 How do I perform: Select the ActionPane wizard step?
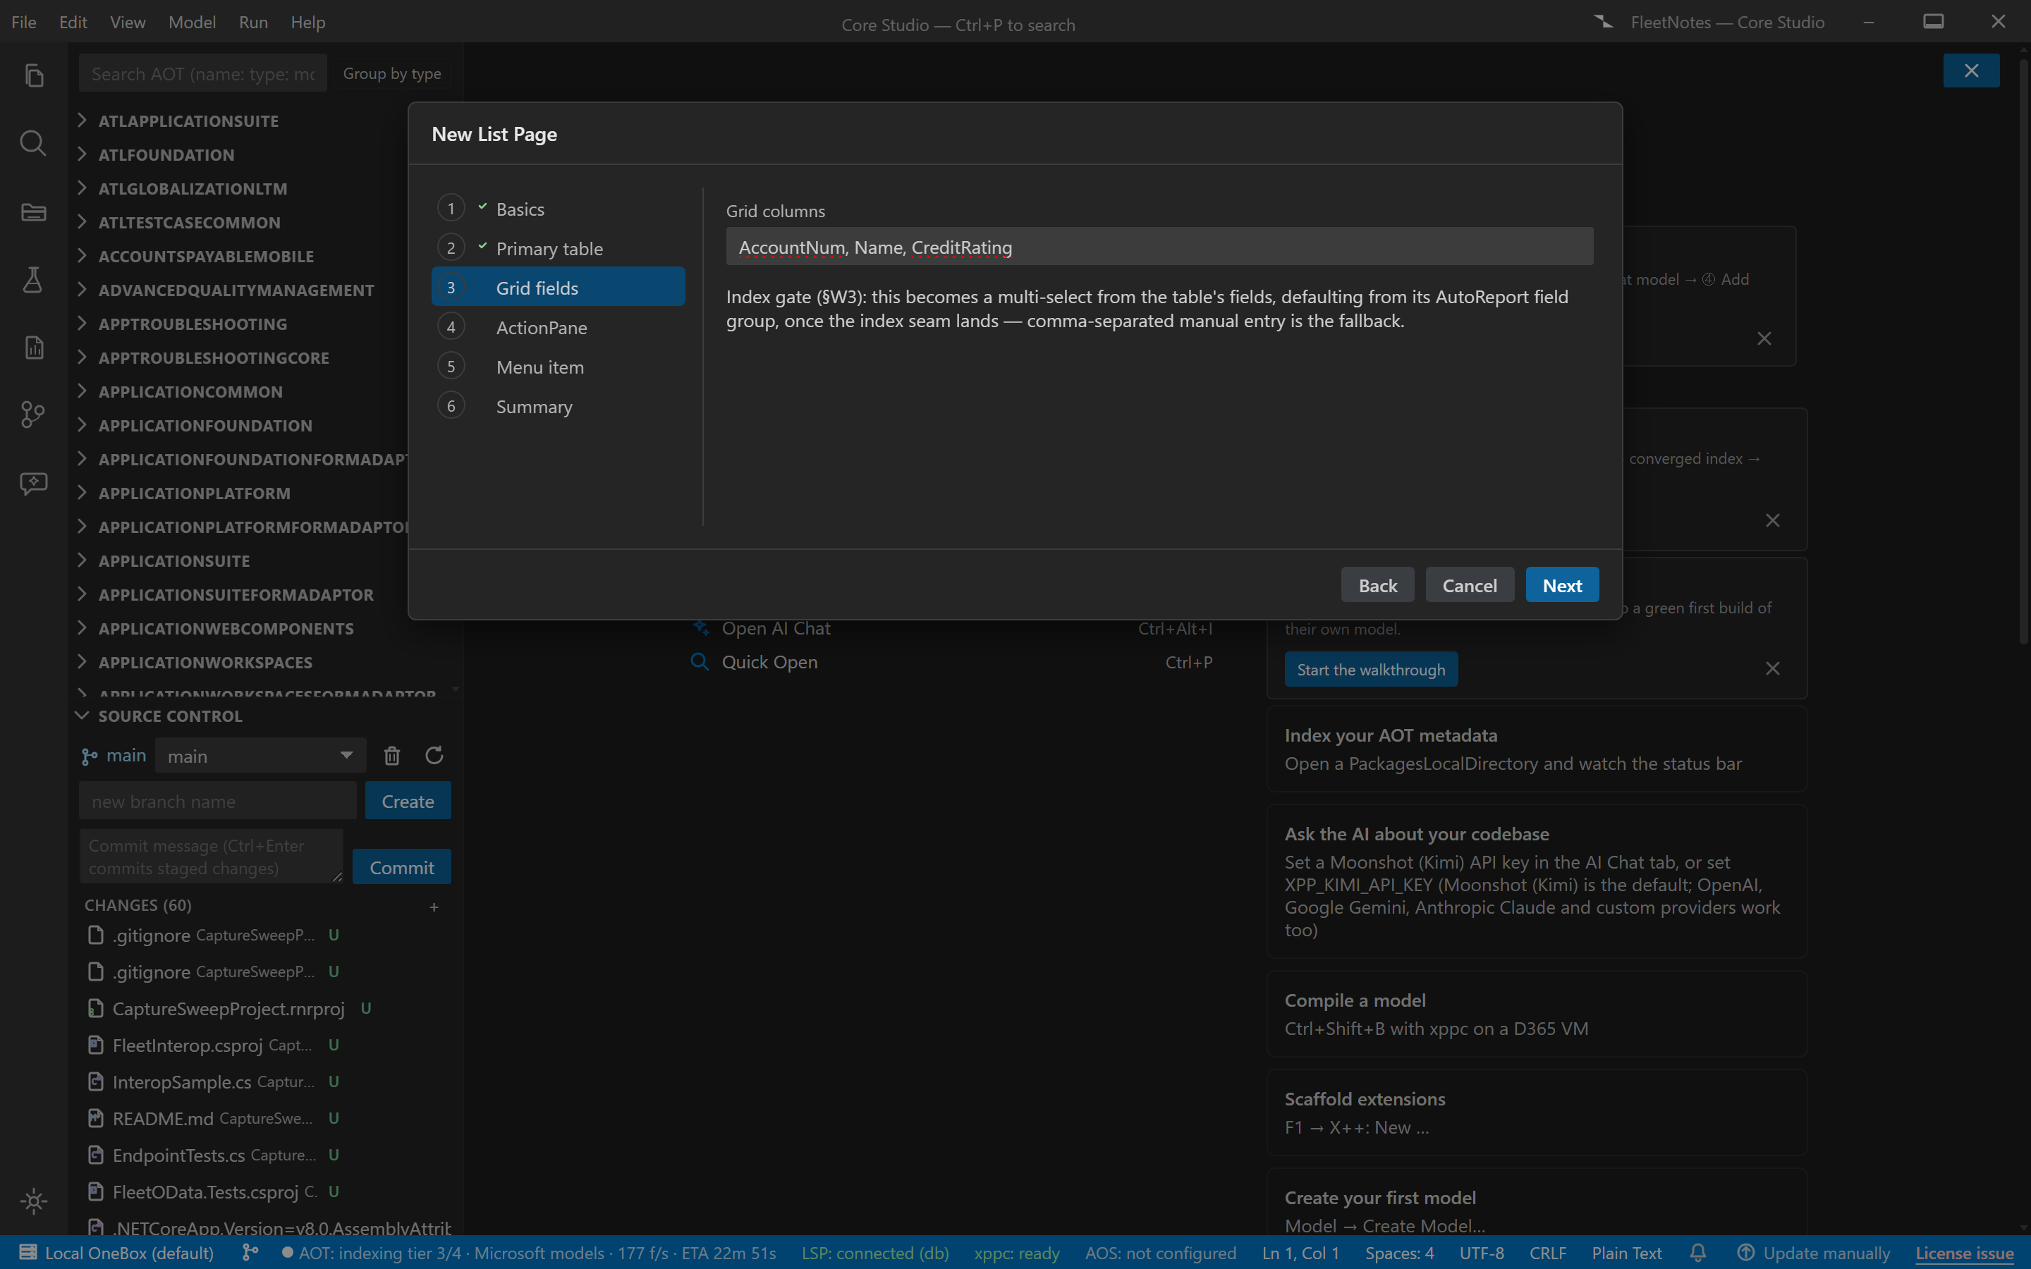click(558, 327)
